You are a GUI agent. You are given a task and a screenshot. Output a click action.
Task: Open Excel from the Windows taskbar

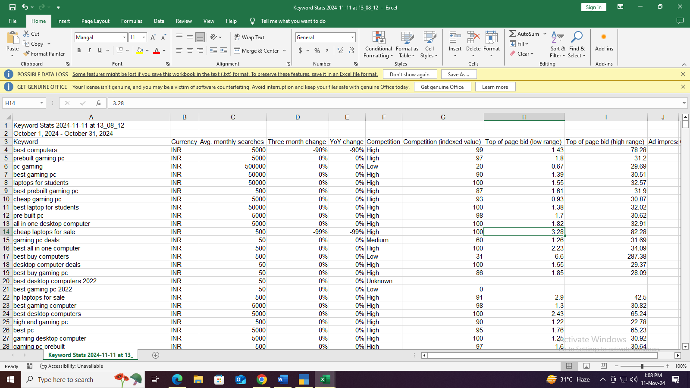point(325,379)
